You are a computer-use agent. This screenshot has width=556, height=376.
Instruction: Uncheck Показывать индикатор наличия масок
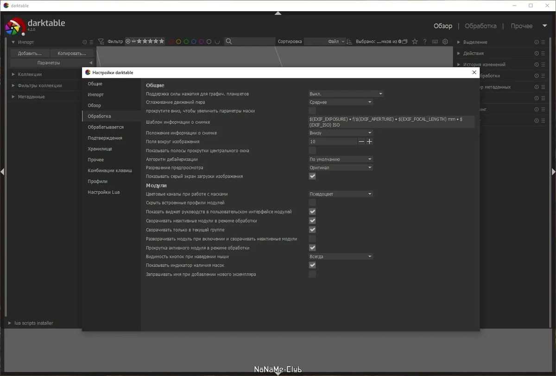[x=312, y=265]
